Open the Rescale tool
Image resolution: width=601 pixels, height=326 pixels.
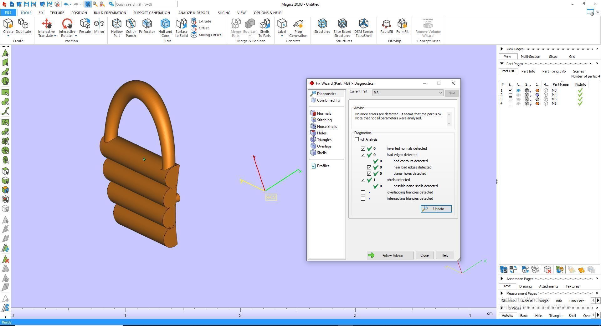click(x=85, y=26)
